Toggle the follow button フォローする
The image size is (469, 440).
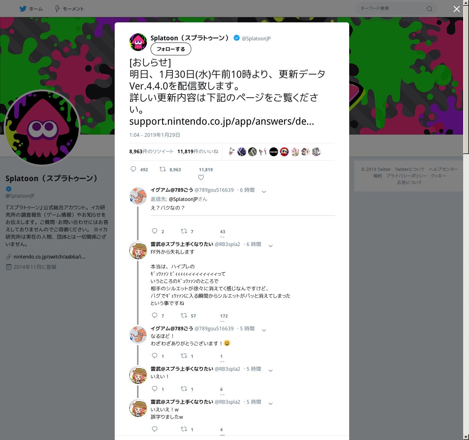pyautogui.click(x=171, y=49)
